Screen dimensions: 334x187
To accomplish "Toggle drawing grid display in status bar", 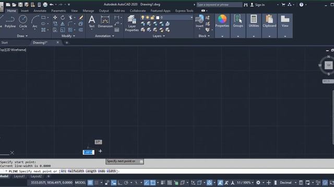I will [x=90, y=182].
